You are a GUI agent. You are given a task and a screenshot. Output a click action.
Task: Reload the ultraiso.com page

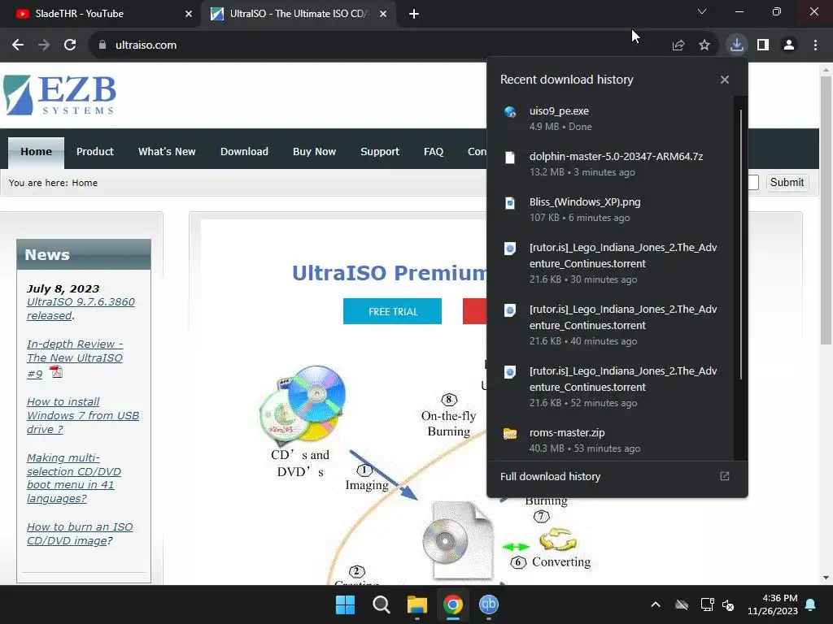(x=70, y=45)
